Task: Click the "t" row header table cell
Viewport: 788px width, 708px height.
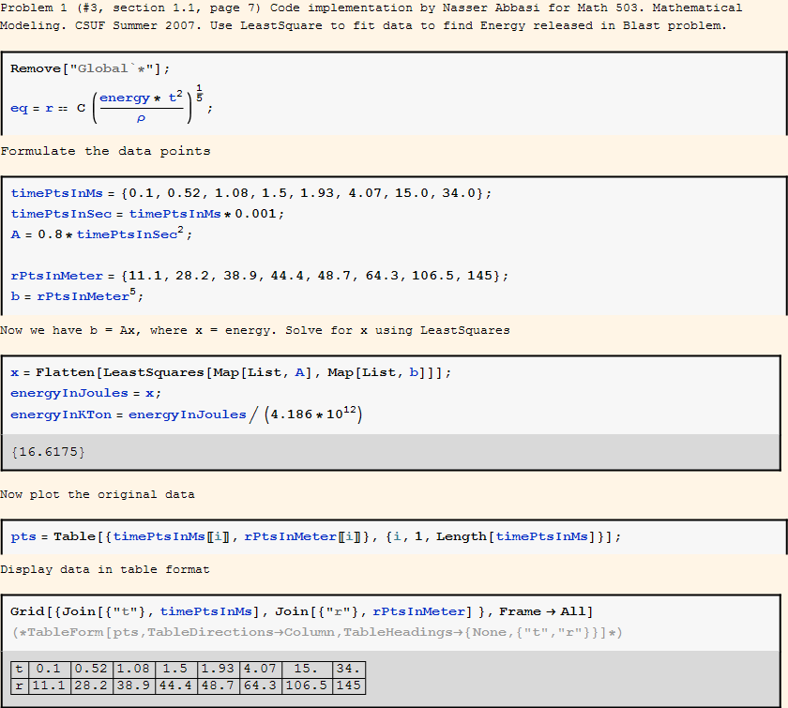Action: click(x=19, y=670)
